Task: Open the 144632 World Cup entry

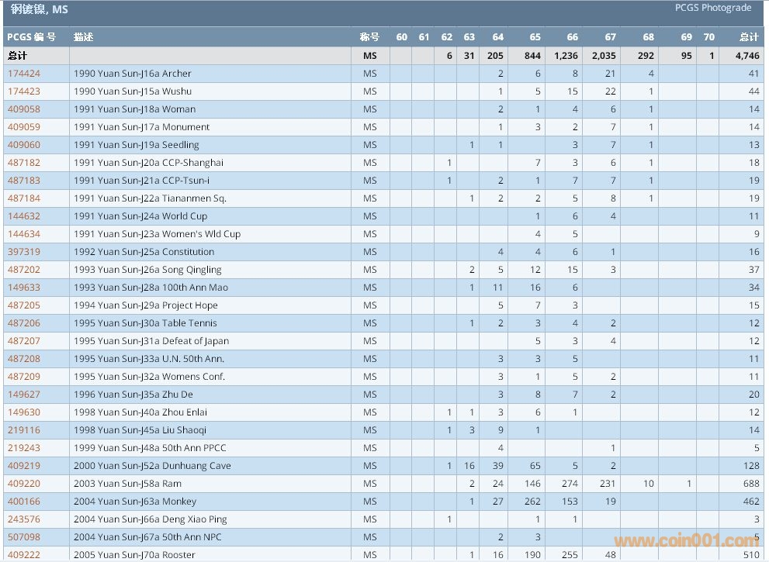Action: click(23, 216)
